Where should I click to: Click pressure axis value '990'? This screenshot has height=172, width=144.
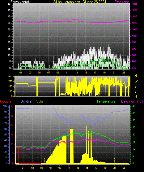coord(134,49)
